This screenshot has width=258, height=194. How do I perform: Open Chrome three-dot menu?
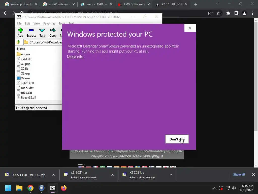252,13
